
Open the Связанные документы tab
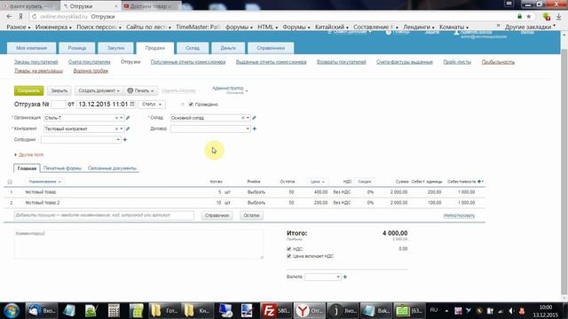click(x=112, y=168)
